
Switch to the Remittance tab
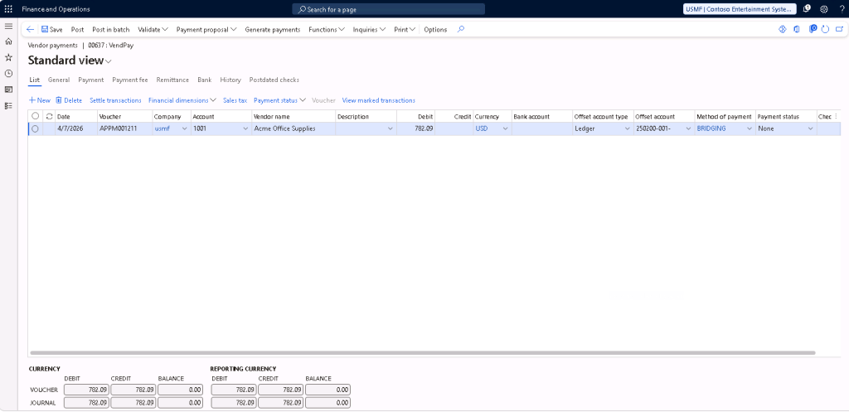[x=172, y=80]
